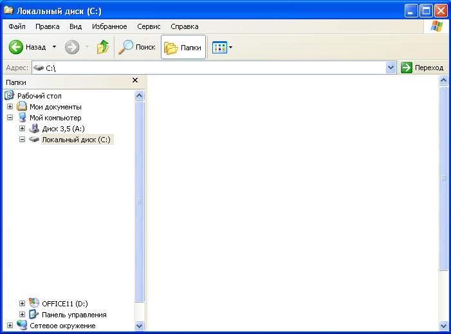Image resolution: width=451 pixels, height=334 pixels.
Task: Click main pane scrollbar up arrow
Action: click(444, 80)
